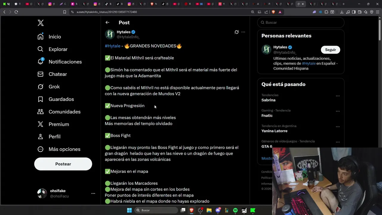Toggle the browser sidebar panel icon

click(354, 12)
